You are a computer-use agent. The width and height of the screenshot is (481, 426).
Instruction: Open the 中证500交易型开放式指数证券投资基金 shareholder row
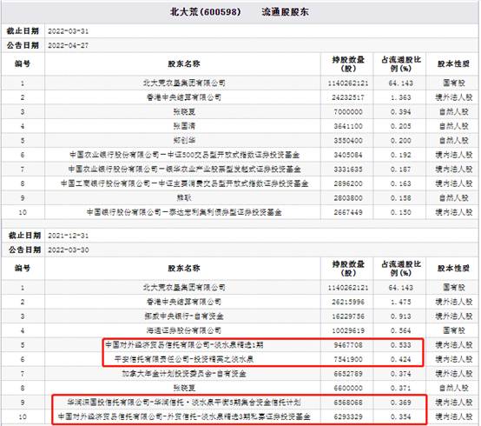tap(184, 155)
